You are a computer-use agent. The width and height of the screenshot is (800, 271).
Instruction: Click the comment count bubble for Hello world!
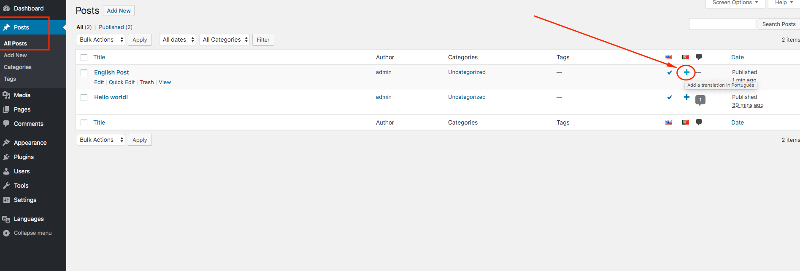click(x=700, y=100)
